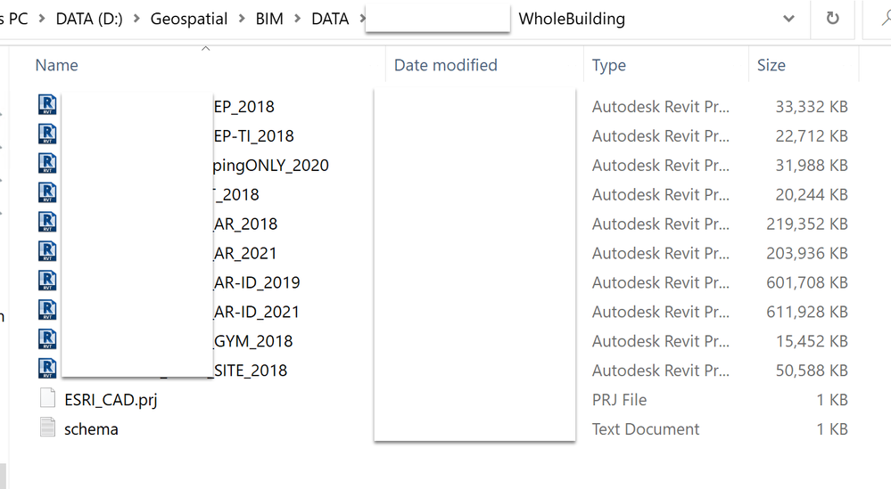Click the Revit icon for the EP-TI_2018 file
This screenshot has height=489, width=891.
point(48,135)
